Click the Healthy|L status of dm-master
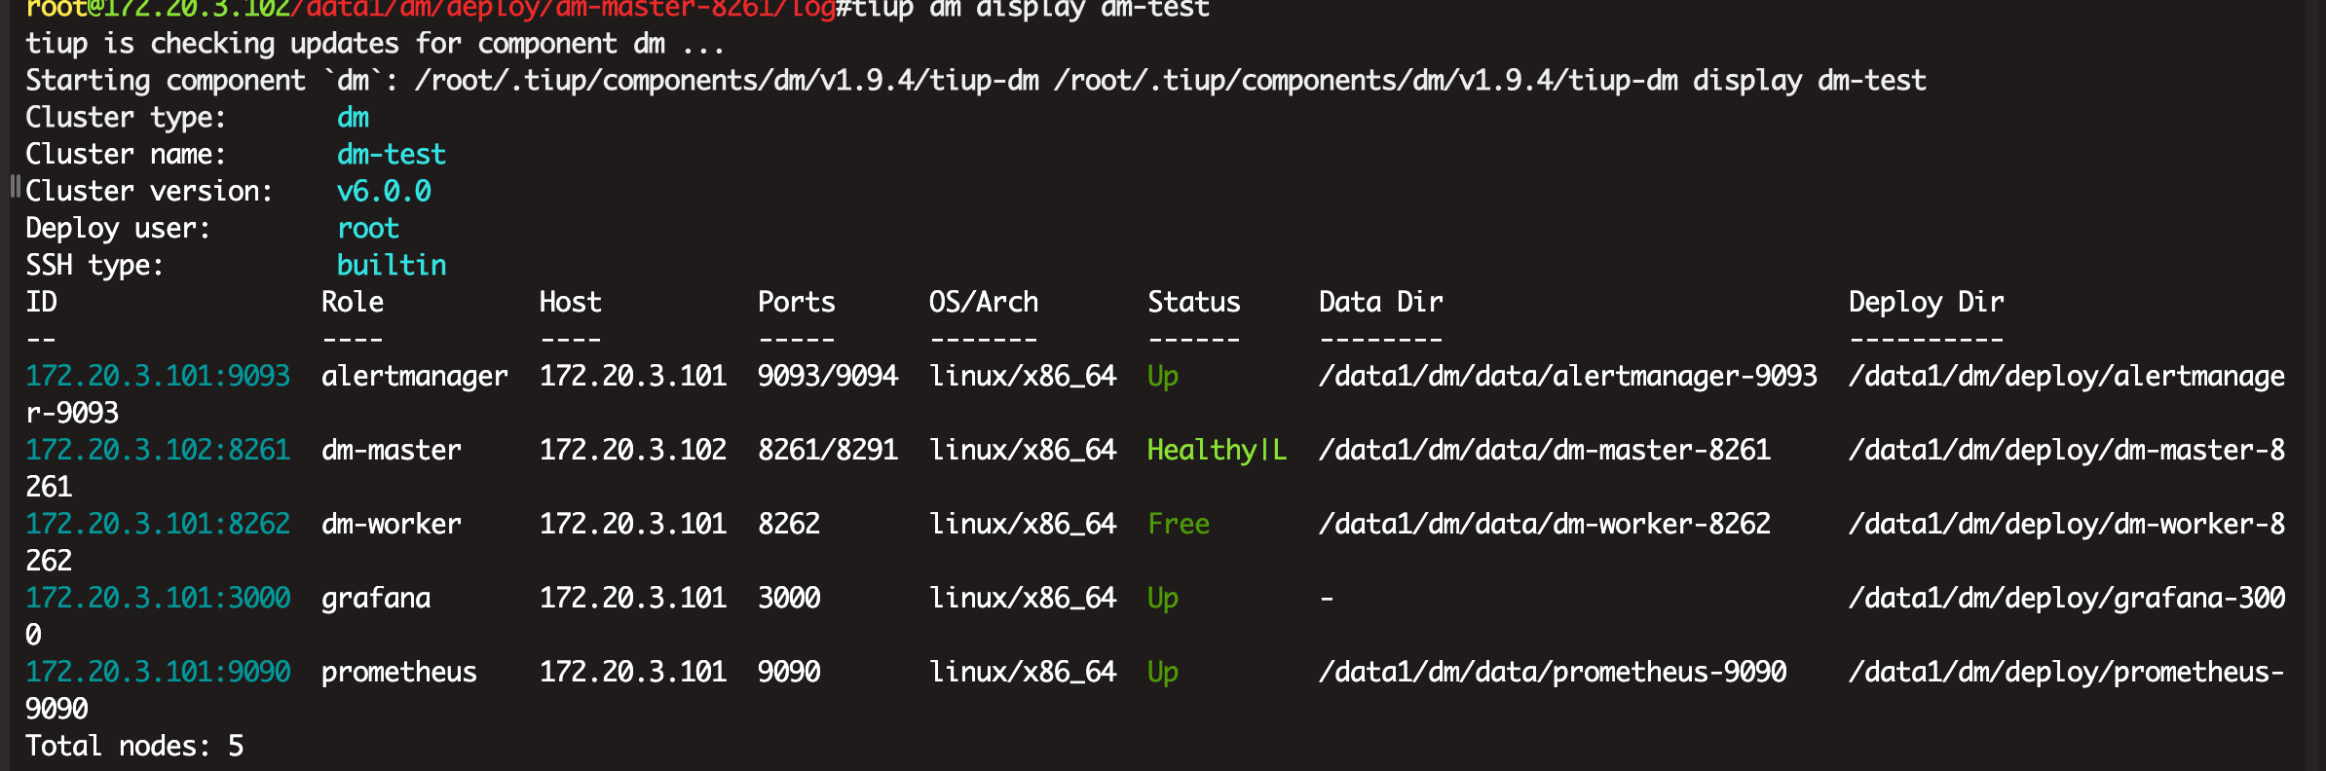2326x771 pixels. point(1217,450)
